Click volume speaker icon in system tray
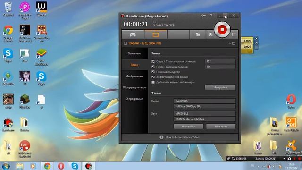Screen dimensions: 302x170 point(274,166)
